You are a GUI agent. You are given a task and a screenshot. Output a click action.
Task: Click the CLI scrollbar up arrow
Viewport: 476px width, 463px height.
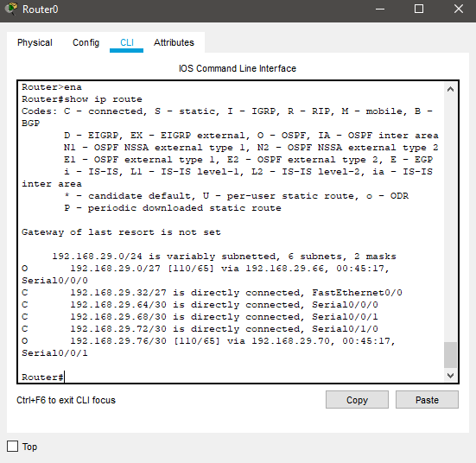pos(450,89)
